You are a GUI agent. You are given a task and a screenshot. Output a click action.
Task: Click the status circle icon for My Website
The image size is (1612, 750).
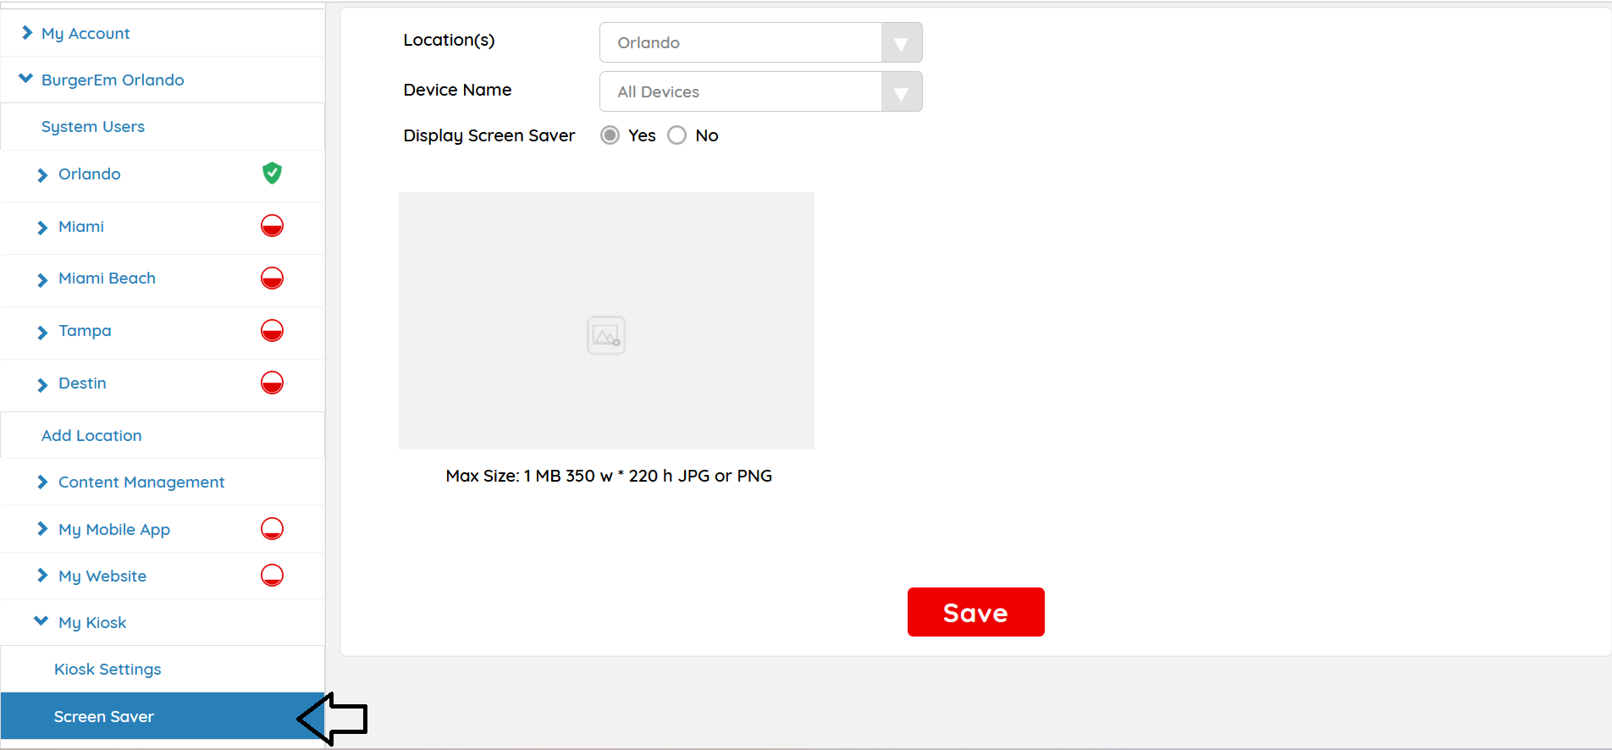point(272,576)
